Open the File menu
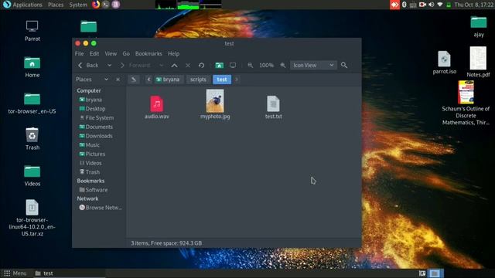 pos(79,53)
